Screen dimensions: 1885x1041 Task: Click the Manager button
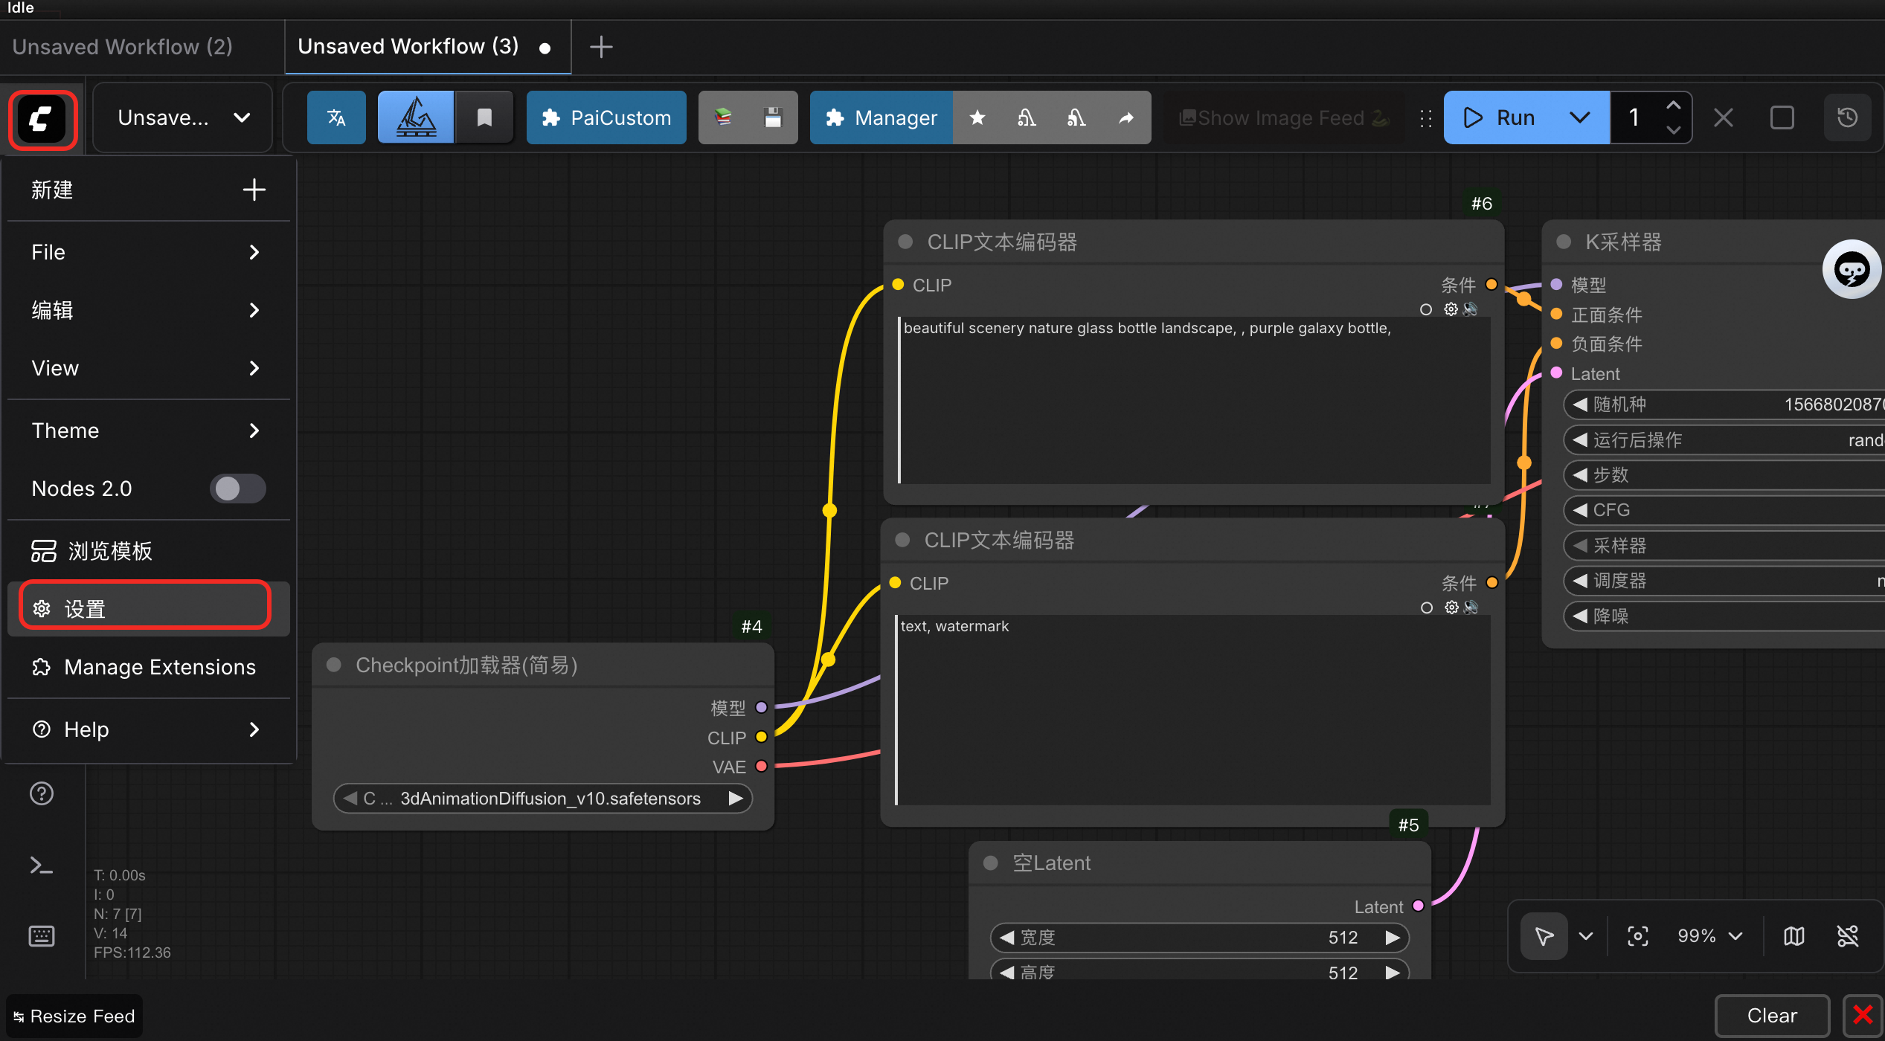(x=882, y=117)
